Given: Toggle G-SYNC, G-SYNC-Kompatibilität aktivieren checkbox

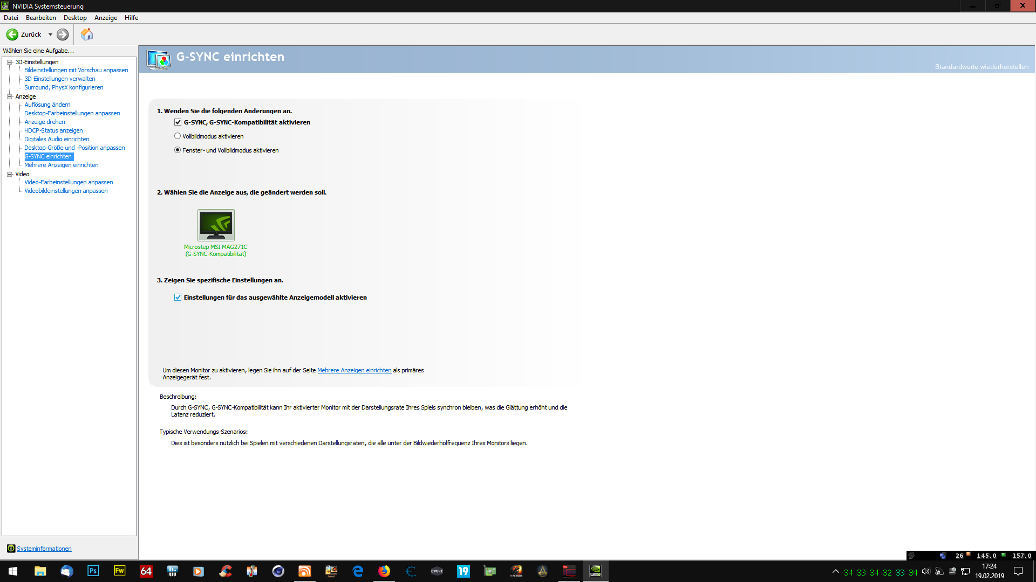Looking at the screenshot, I should point(178,122).
